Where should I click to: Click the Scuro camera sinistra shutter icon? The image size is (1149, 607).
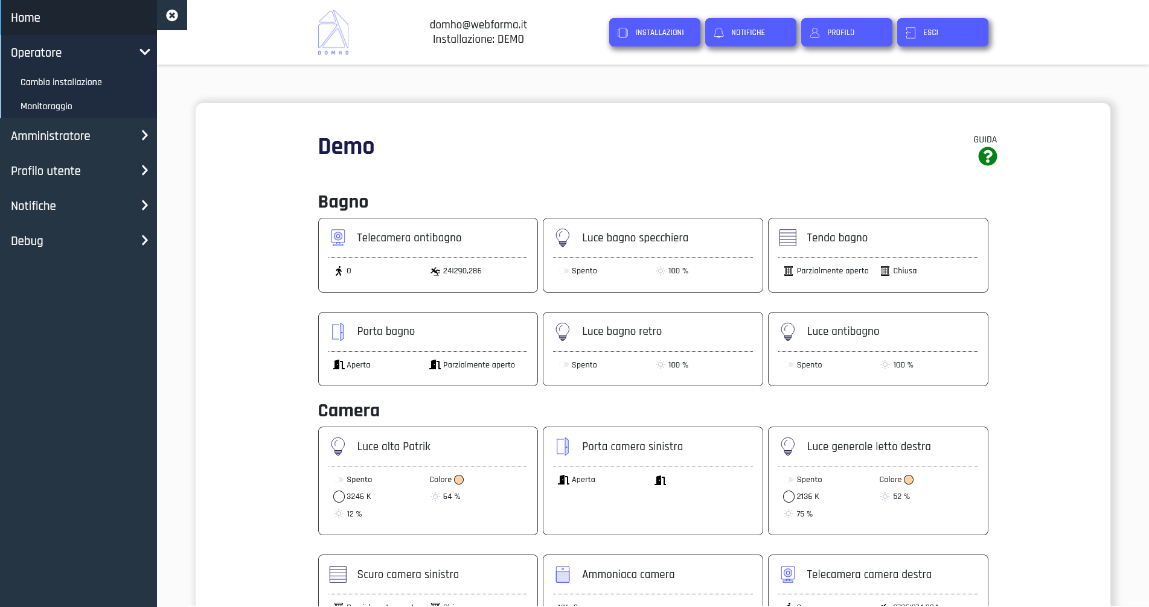[338, 574]
